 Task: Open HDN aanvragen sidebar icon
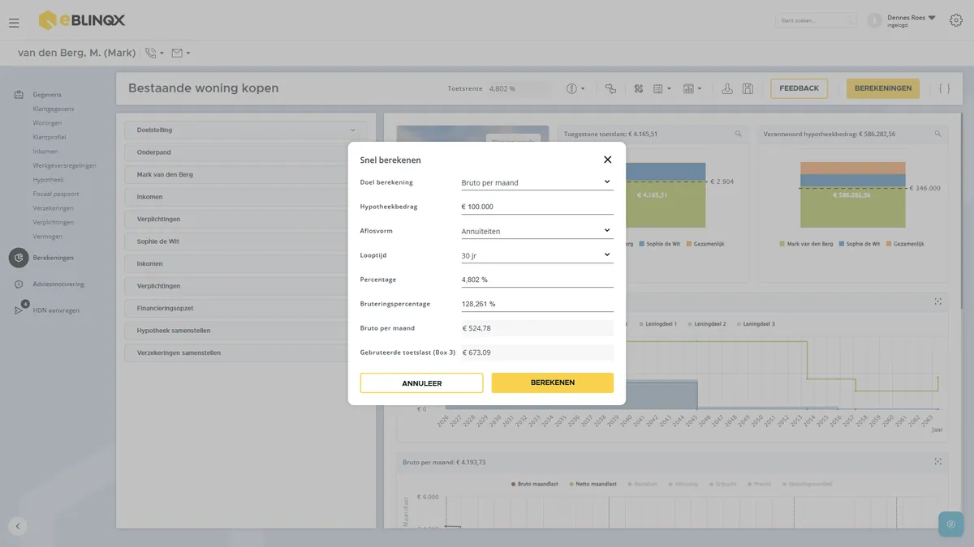[19, 310]
